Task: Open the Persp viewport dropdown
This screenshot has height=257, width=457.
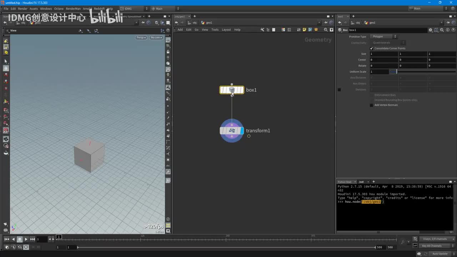Action: coord(141,37)
